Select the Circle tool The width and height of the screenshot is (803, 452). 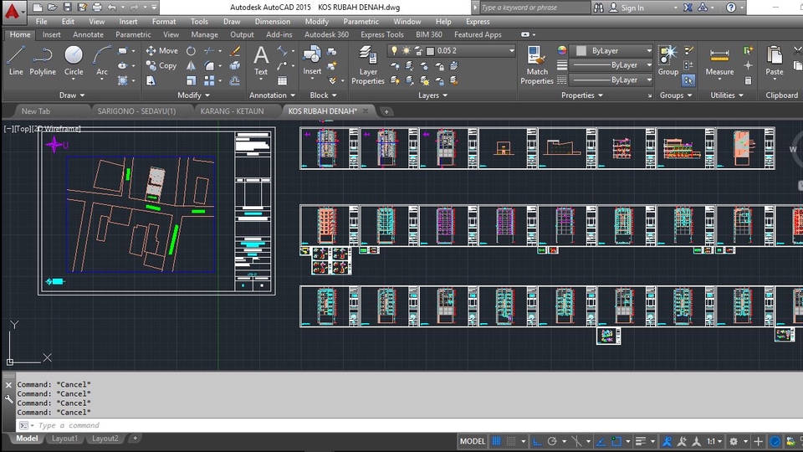point(74,60)
